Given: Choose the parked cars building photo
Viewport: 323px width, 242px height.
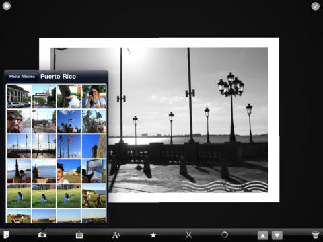Looking at the screenshot, I should click(19, 96).
